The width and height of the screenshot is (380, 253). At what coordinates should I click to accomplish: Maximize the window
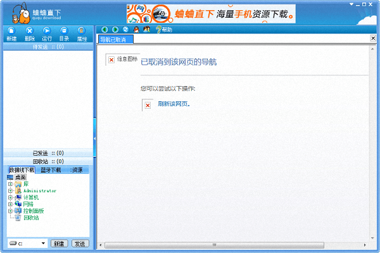tap(364, 4)
